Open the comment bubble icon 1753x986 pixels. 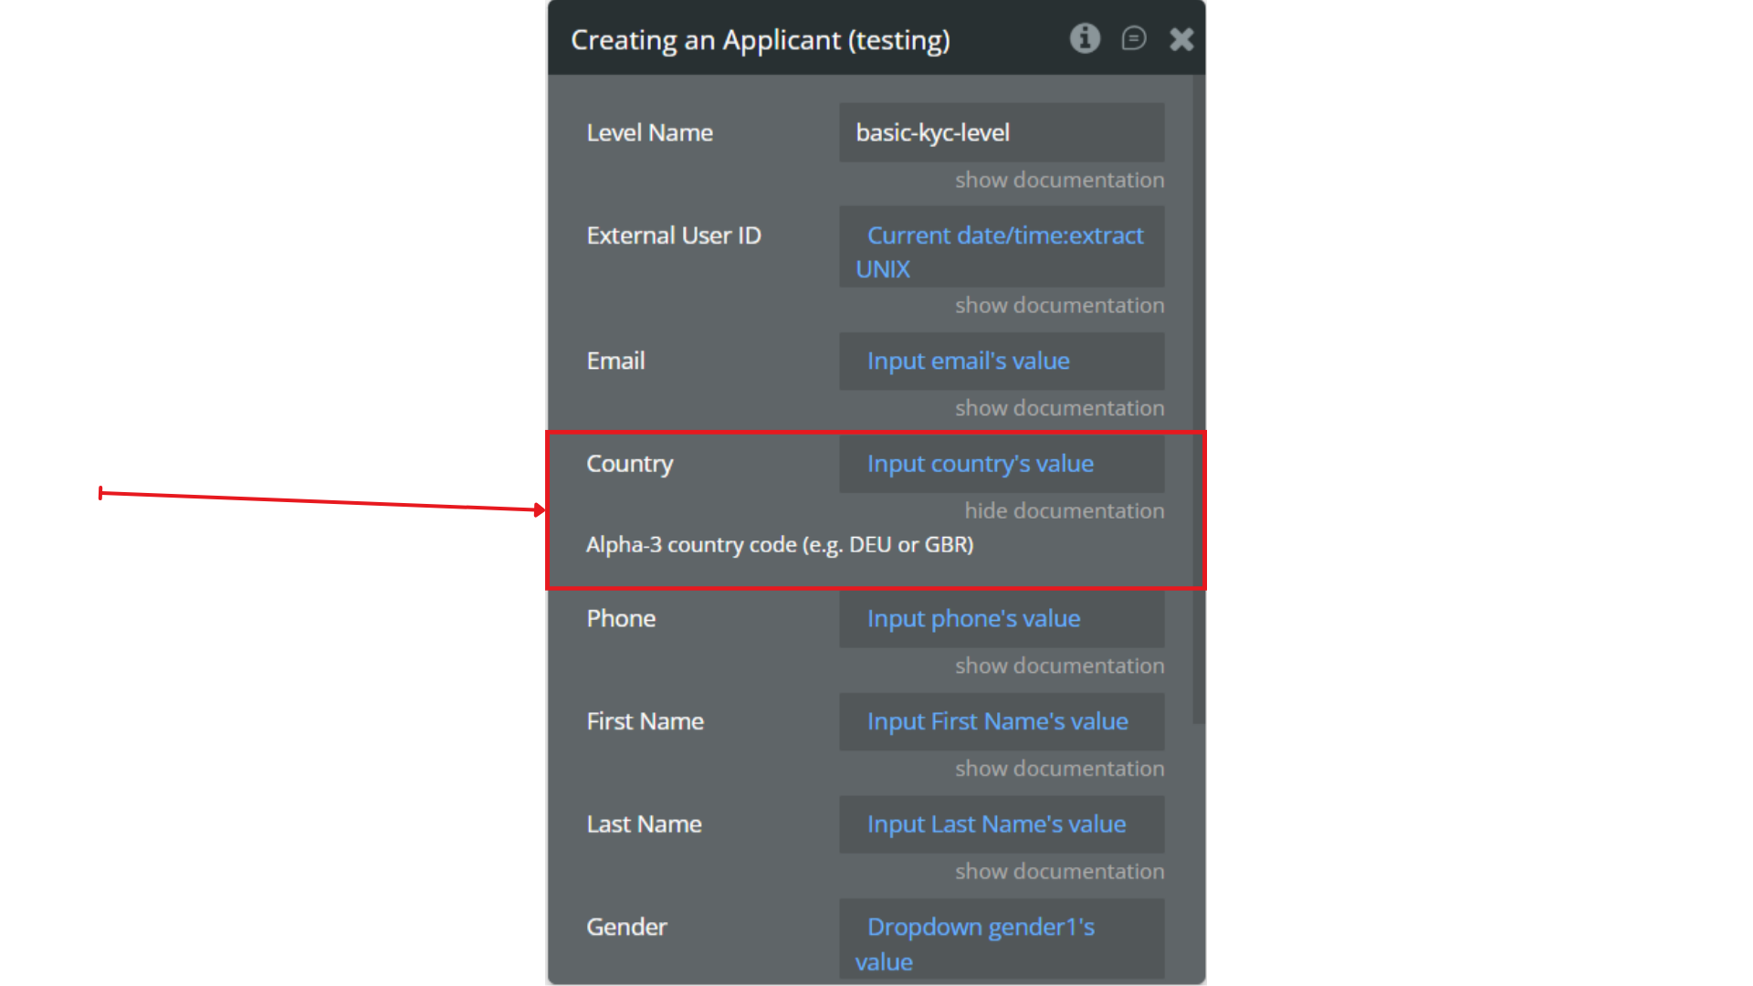click(x=1133, y=38)
